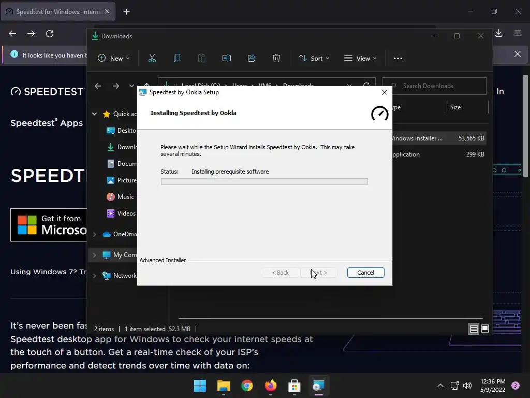Expand the My Computer tree node

click(x=95, y=255)
